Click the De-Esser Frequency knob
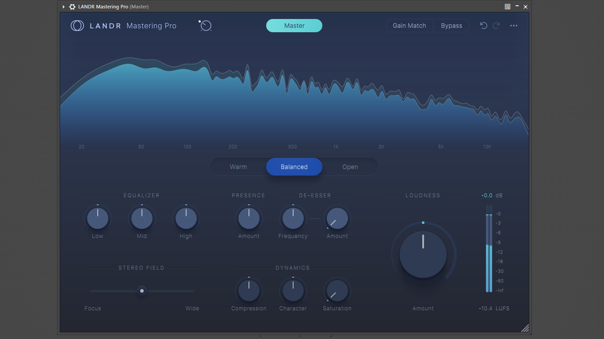This screenshot has height=339, width=604. [x=293, y=218]
